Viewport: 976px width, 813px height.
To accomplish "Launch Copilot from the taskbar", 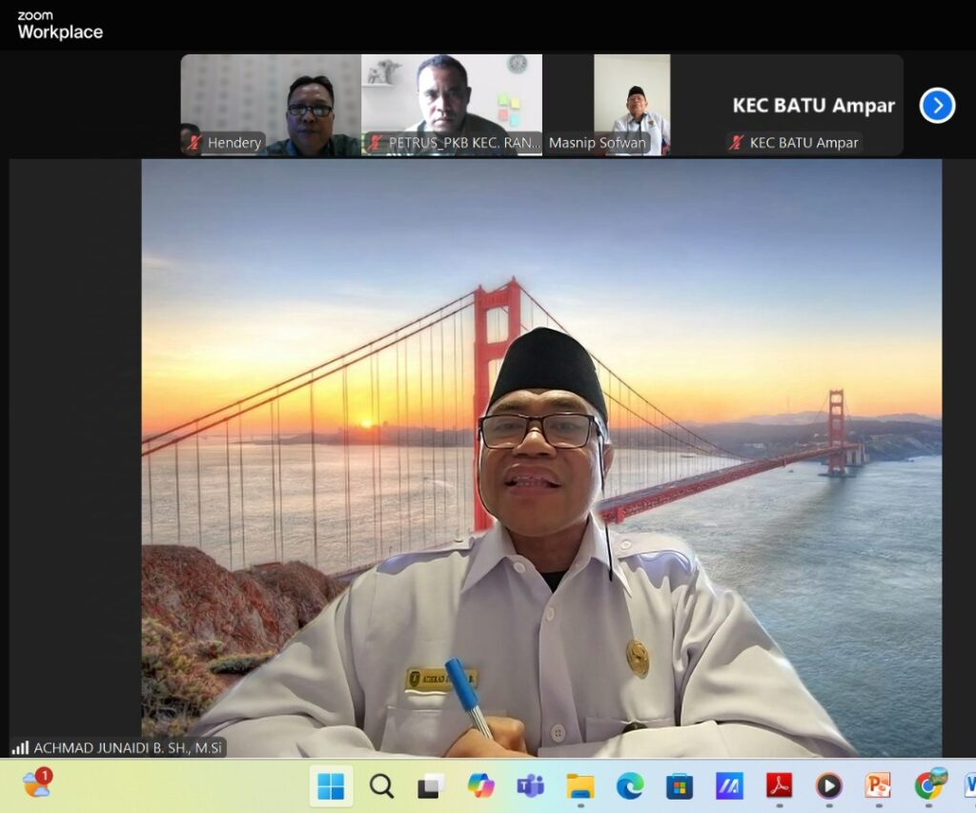I will (x=480, y=786).
